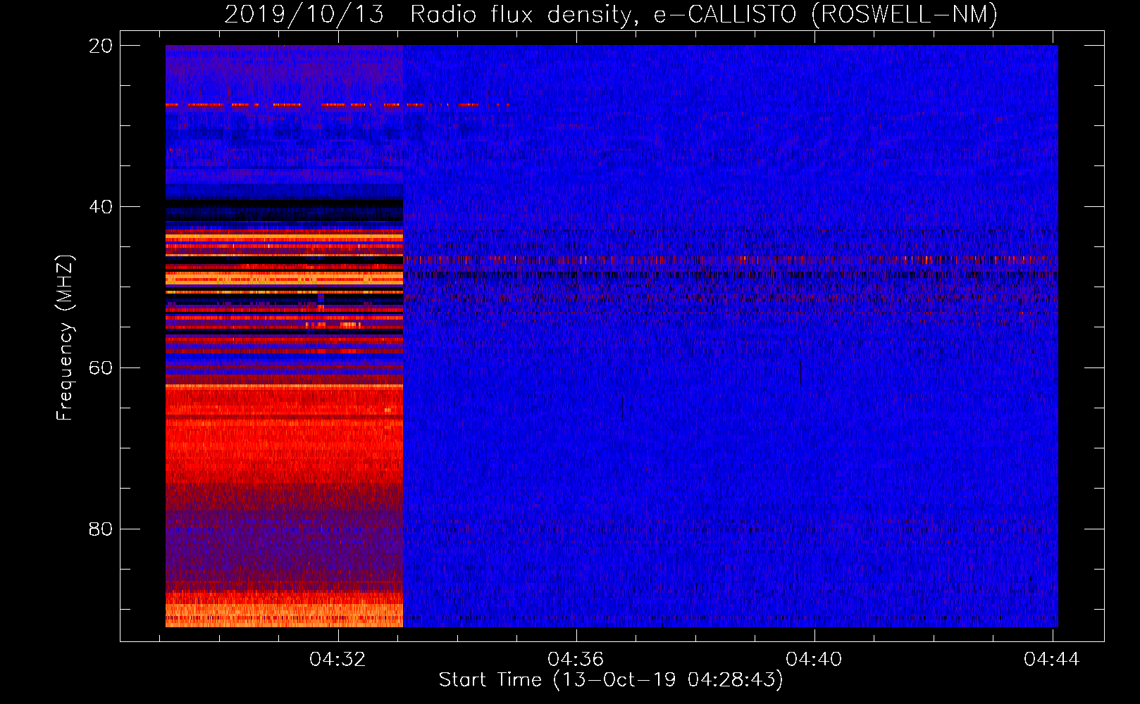Click the 04:44 time tick label
The image size is (1140, 704).
coord(1052,660)
